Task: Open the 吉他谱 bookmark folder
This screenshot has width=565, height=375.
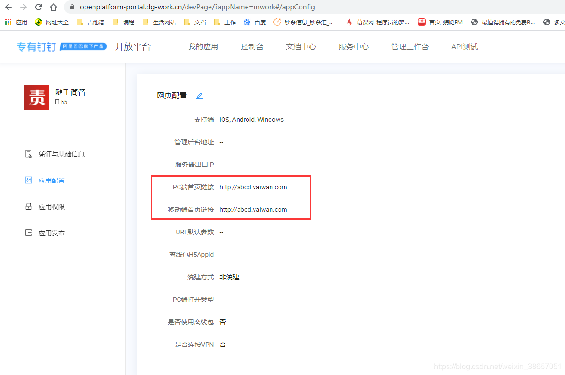Action: point(90,22)
